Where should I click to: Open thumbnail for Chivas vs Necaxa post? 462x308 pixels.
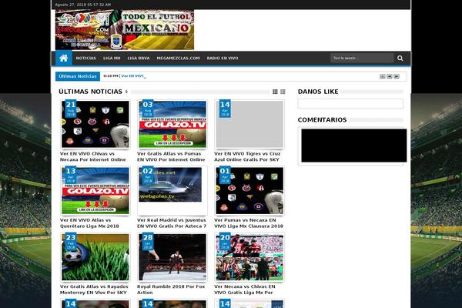95,124
